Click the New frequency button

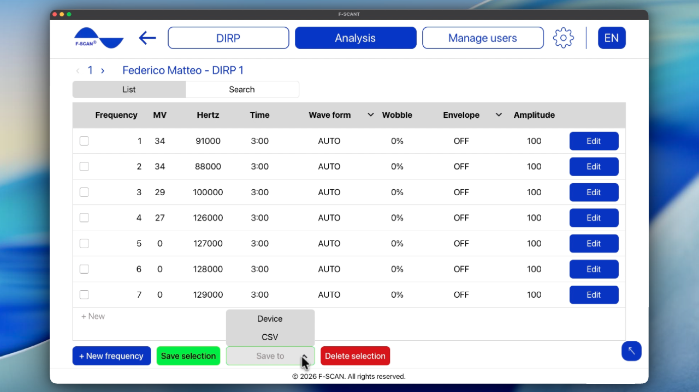click(111, 356)
